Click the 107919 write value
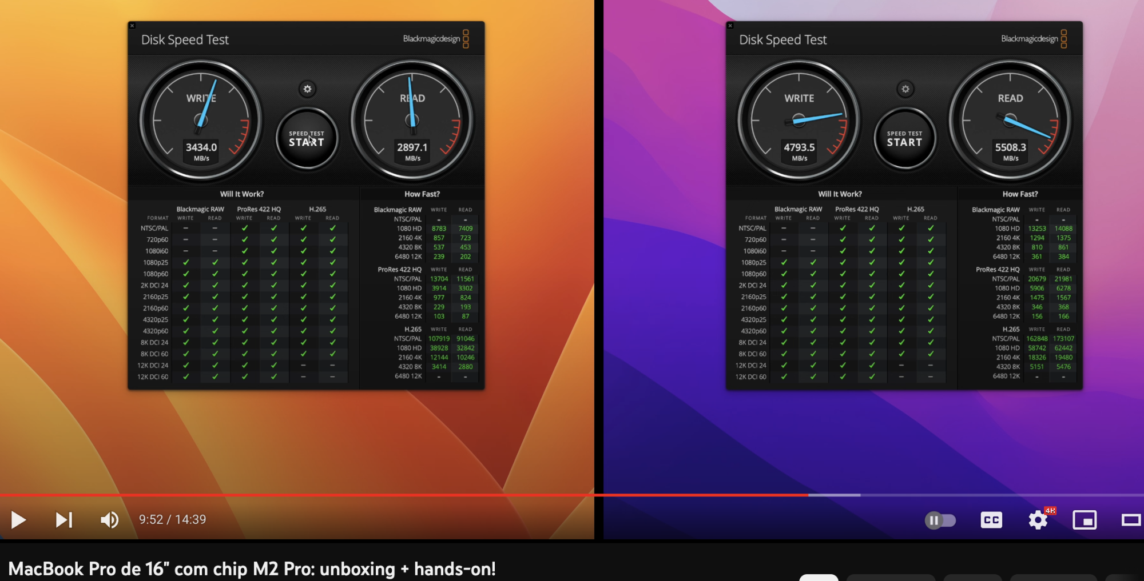 439,339
